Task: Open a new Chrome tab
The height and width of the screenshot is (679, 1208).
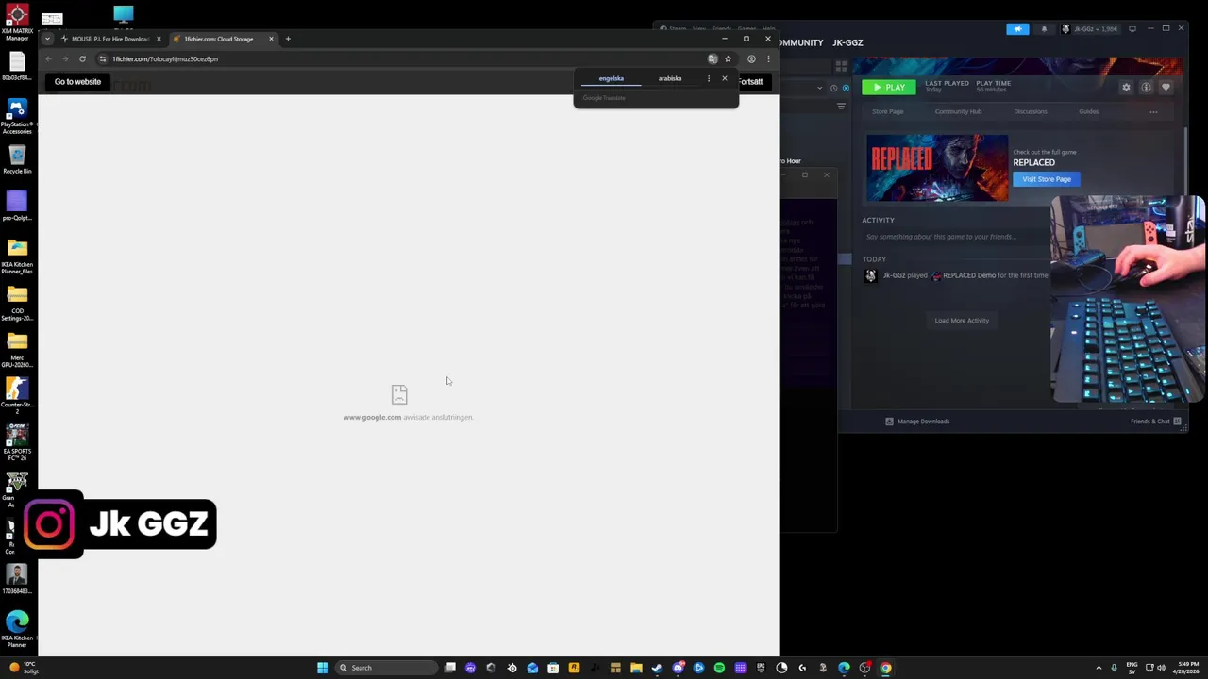Action: [288, 39]
